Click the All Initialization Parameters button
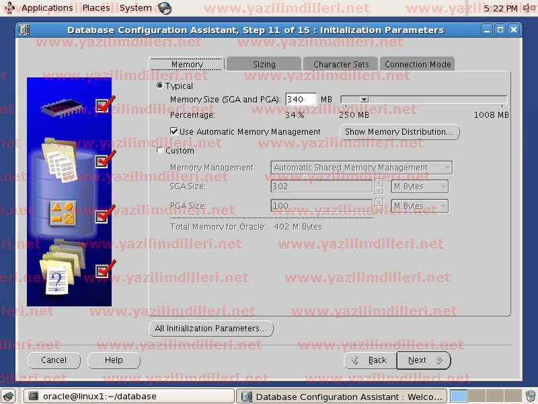 coord(210,329)
